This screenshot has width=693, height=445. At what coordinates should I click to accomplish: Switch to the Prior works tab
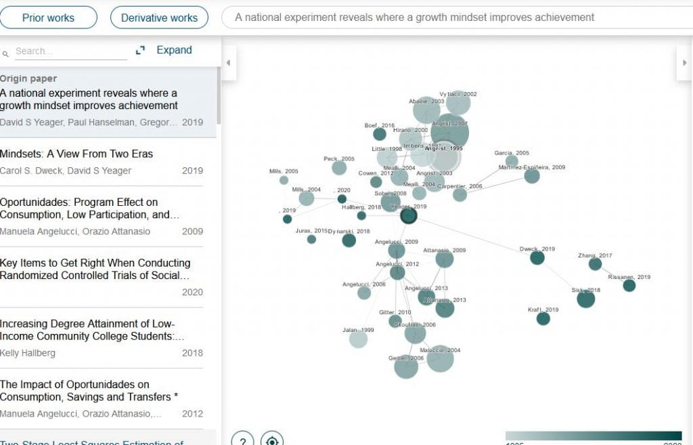[49, 18]
